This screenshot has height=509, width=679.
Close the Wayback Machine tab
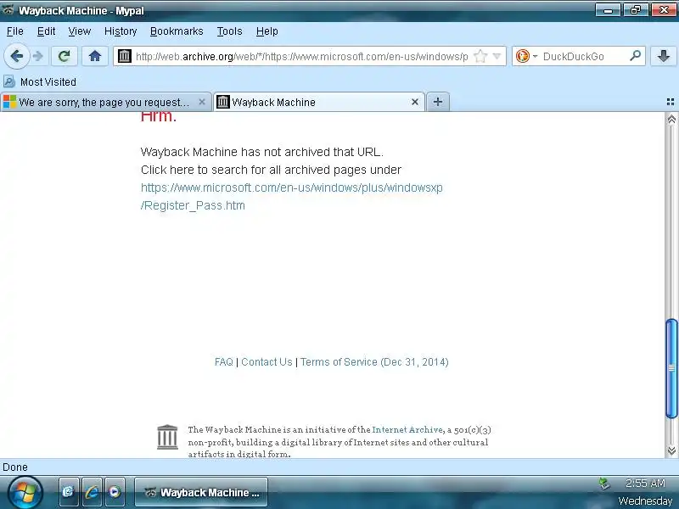point(415,102)
